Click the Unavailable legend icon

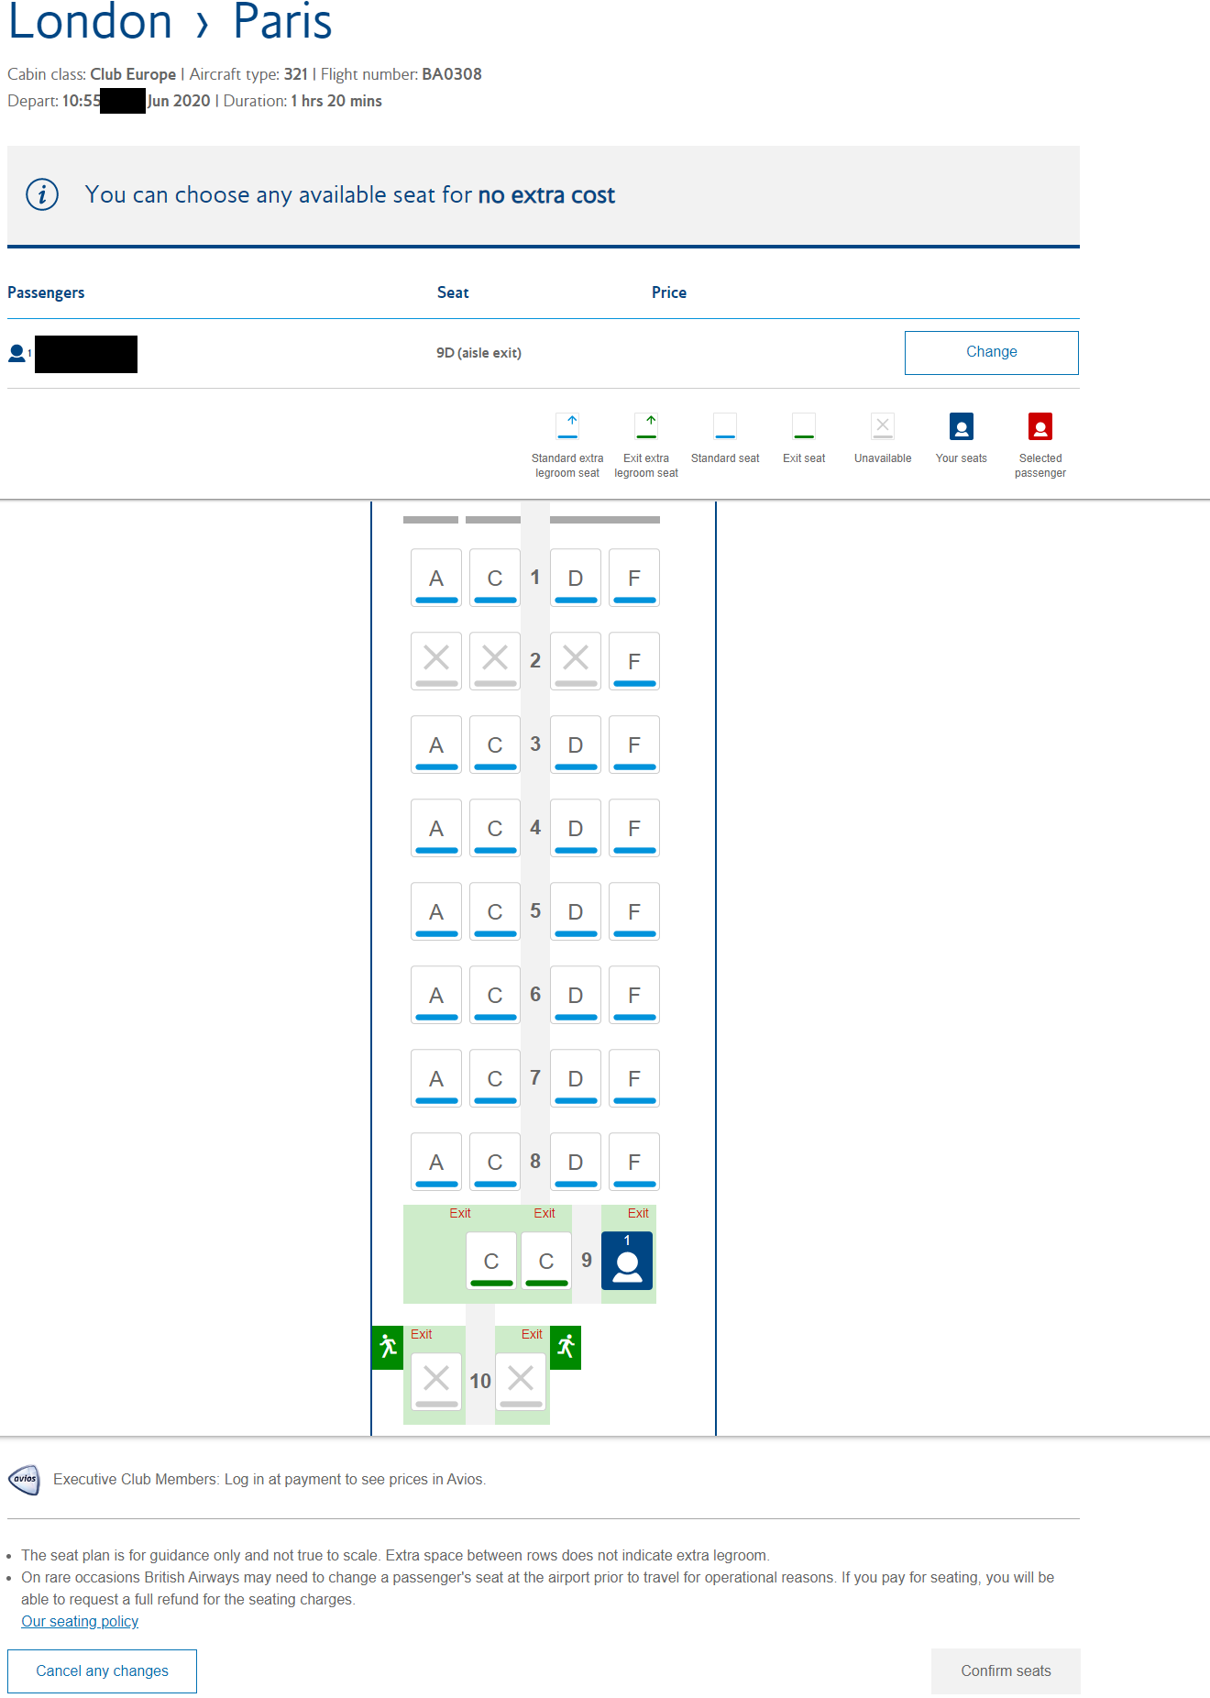(883, 426)
